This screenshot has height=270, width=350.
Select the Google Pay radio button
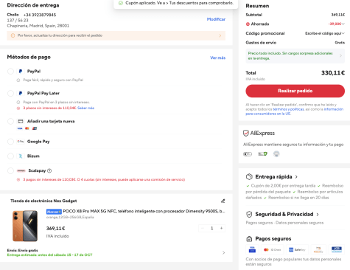tap(10, 142)
